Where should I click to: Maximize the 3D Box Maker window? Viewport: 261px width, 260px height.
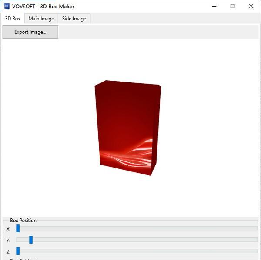(233, 7)
